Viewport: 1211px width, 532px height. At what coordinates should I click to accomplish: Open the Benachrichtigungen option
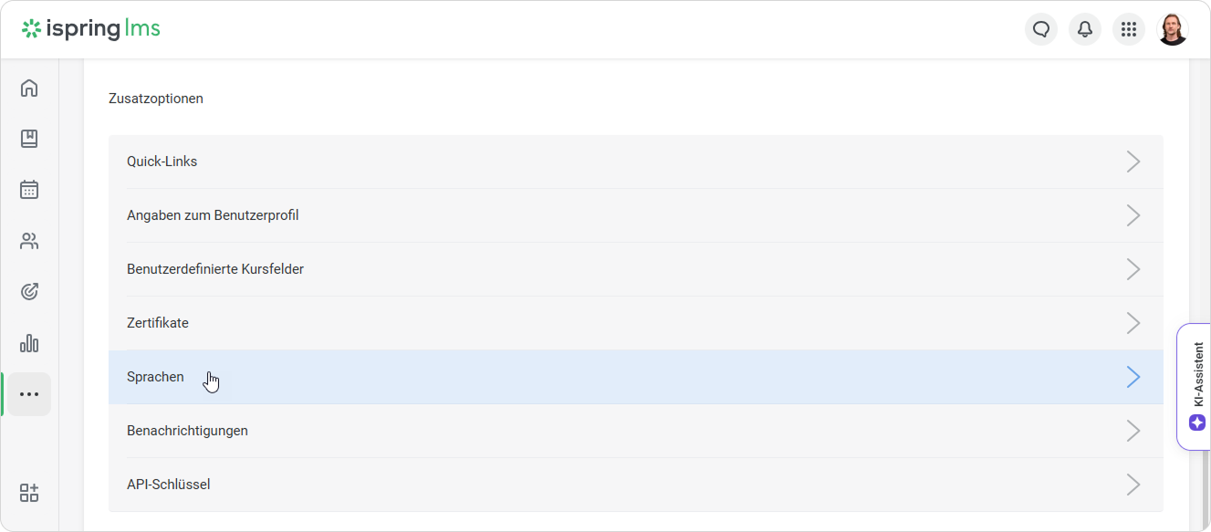pos(187,431)
